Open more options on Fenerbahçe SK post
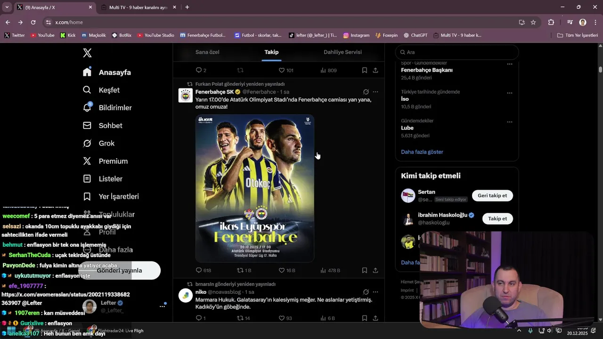This screenshot has height=339, width=603. point(375,92)
